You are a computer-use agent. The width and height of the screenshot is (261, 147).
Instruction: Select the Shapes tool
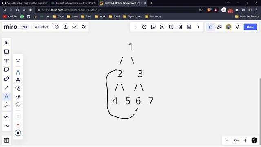(7, 79)
